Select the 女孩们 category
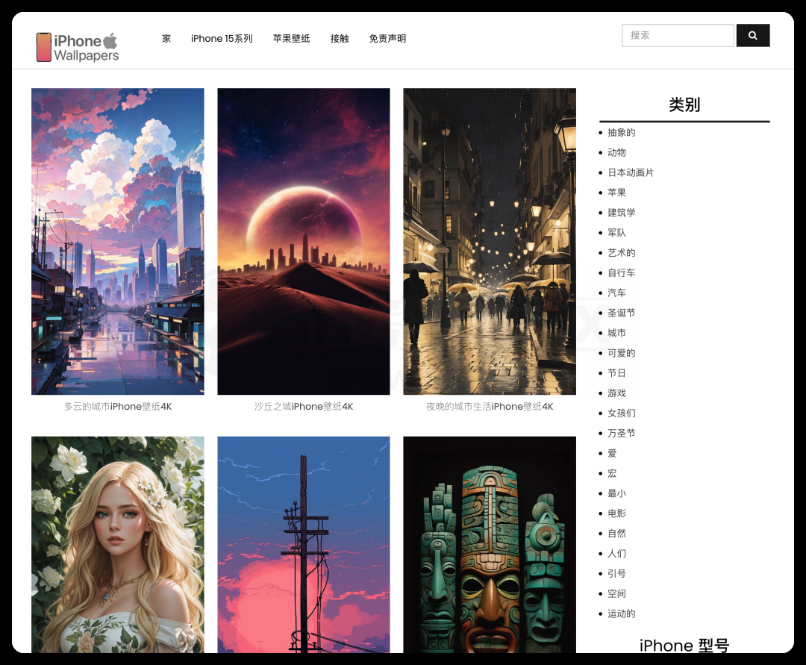The width and height of the screenshot is (806, 665). pyautogui.click(x=622, y=413)
